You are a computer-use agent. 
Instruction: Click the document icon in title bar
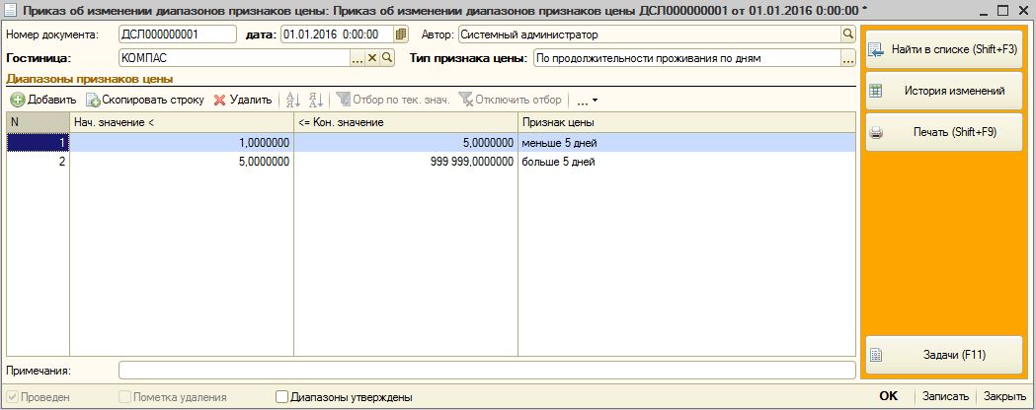(x=12, y=11)
